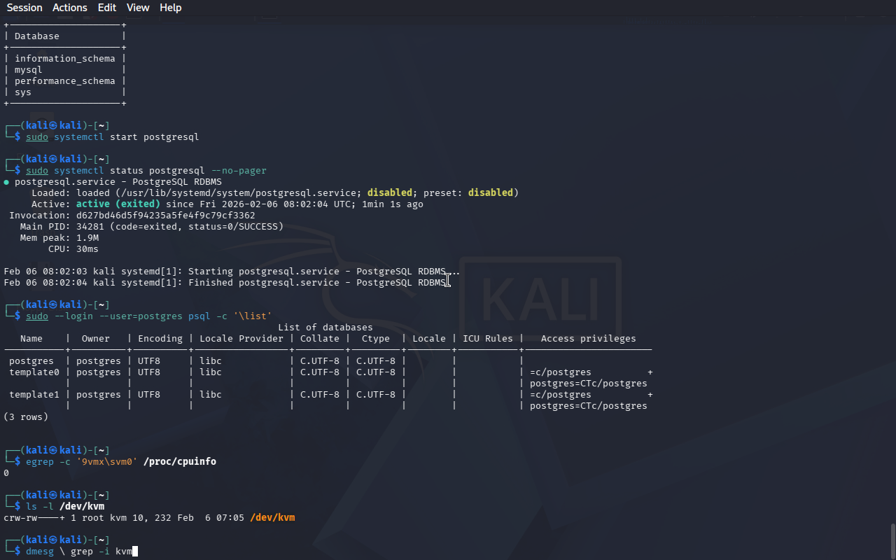Viewport: 896px width, 560px height.
Task: Click the Access privileges column header
Action: [588, 339]
